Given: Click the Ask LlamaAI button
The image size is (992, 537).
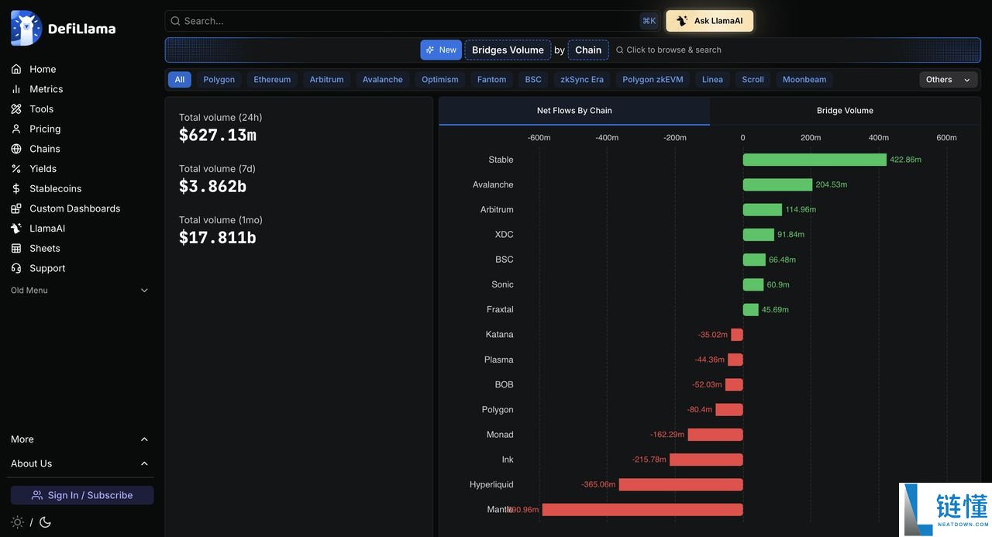Looking at the screenshot, I should tap(710, 21).
